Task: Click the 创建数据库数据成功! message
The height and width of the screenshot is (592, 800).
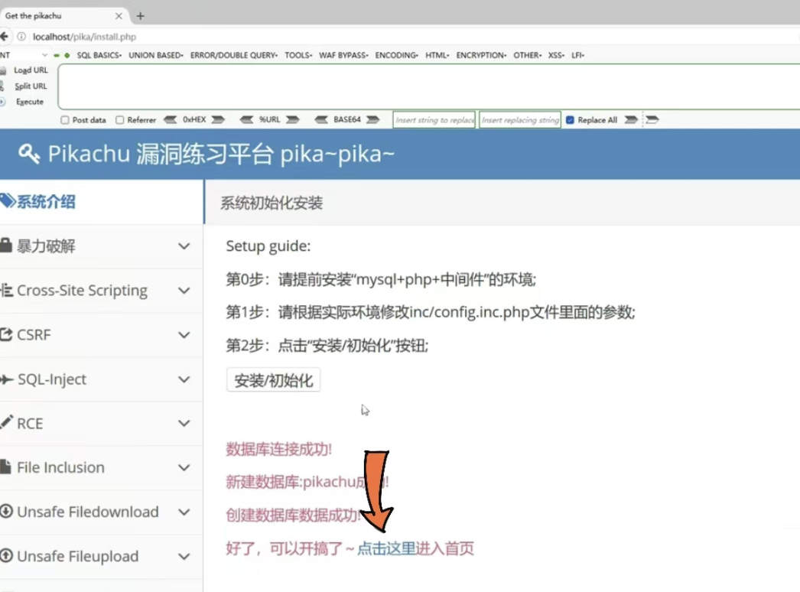Action: [x=294, y=516]
